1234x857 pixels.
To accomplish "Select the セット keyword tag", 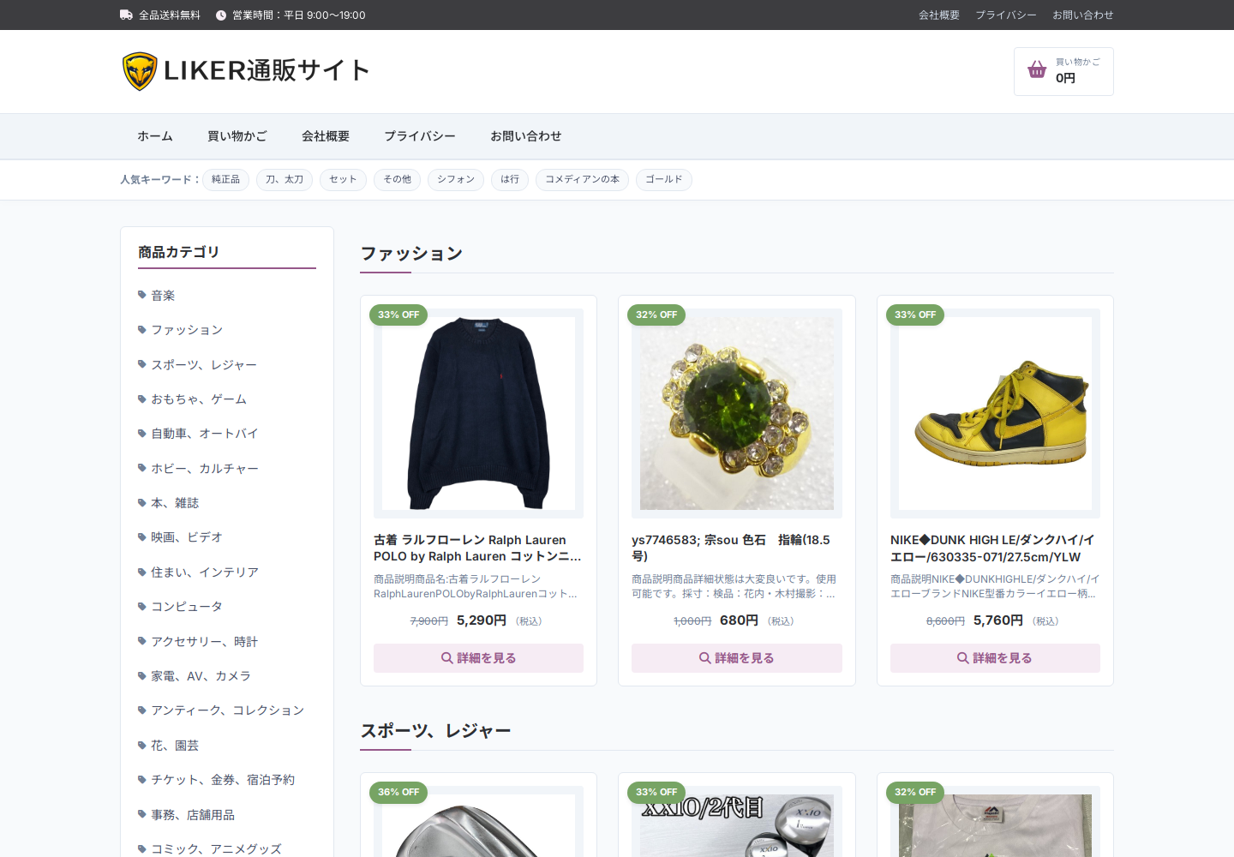I will [343, 180].
